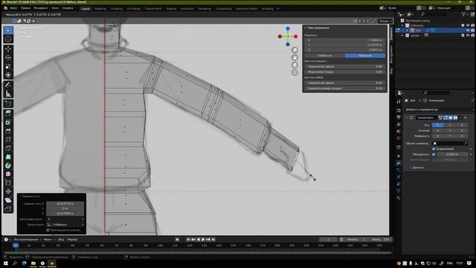Enable the Y mirror axis button
This screenshot has width=476, height=268.
[449, 125]
